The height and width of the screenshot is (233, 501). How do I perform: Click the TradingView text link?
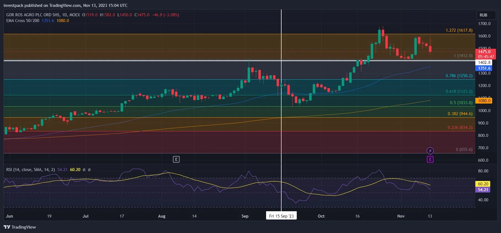coord(24,227)
